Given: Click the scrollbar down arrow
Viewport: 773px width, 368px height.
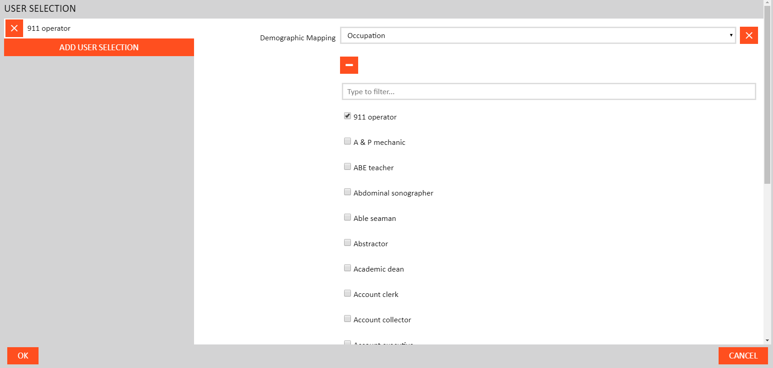Looking at the screenshot, I should click(x=767, y=340).
